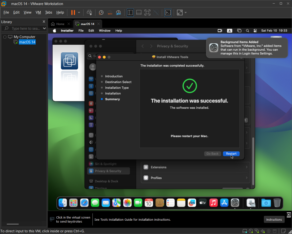Open the snapshot manager wrench-clock icon
The image size is (292, 234).
pos(119,13)
